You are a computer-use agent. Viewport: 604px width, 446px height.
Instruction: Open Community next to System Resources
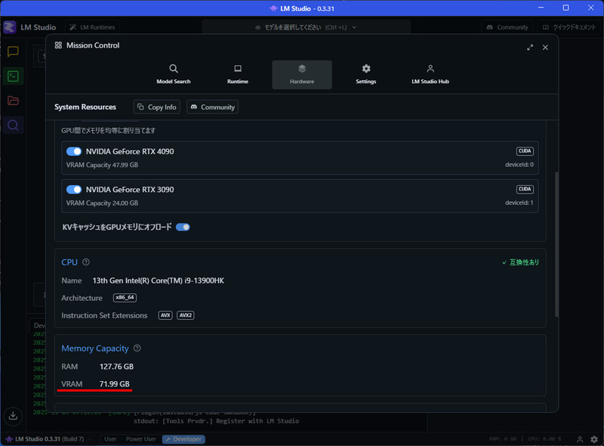coord(212,107)
